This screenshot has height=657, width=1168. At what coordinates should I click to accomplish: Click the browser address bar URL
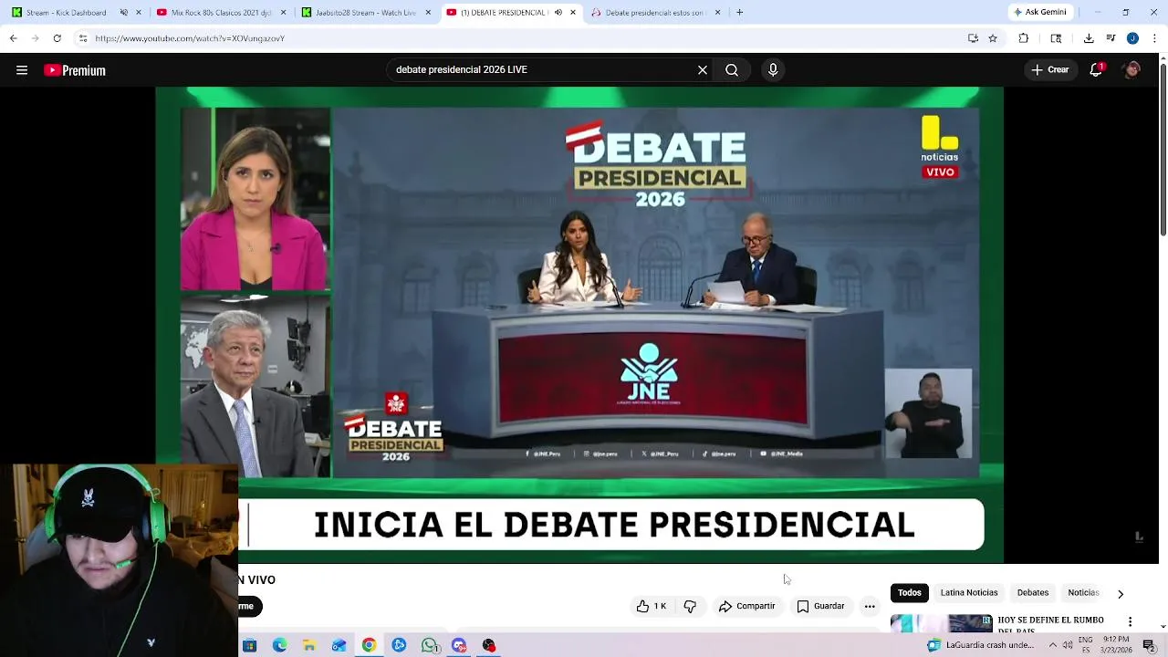pos(190,38)
